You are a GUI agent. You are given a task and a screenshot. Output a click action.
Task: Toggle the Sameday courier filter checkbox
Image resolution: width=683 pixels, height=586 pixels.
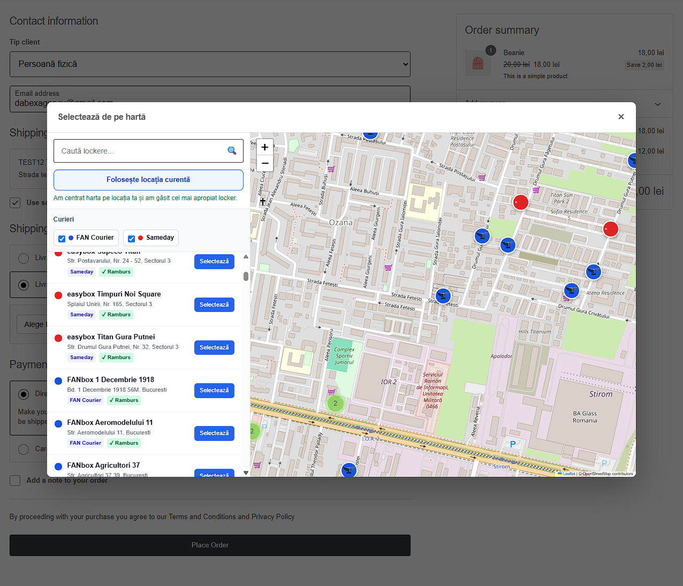(x=131, y=239)
